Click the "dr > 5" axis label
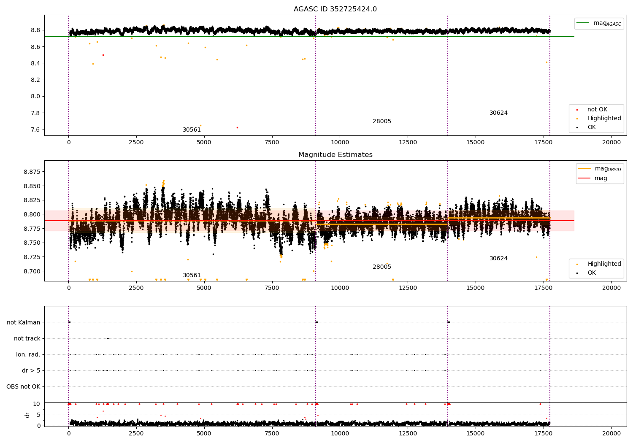This screenshot has height=443, width=633. point(31,371)
